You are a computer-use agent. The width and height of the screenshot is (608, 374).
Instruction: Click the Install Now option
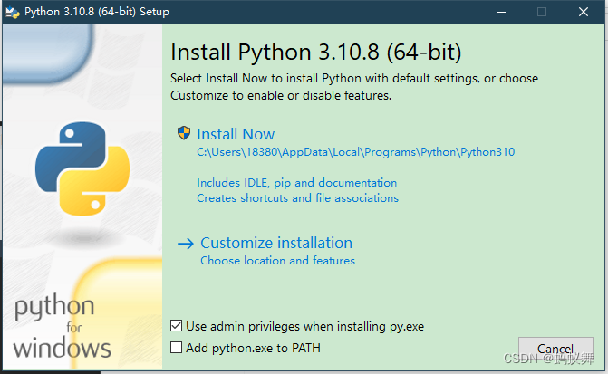(236, 134)
